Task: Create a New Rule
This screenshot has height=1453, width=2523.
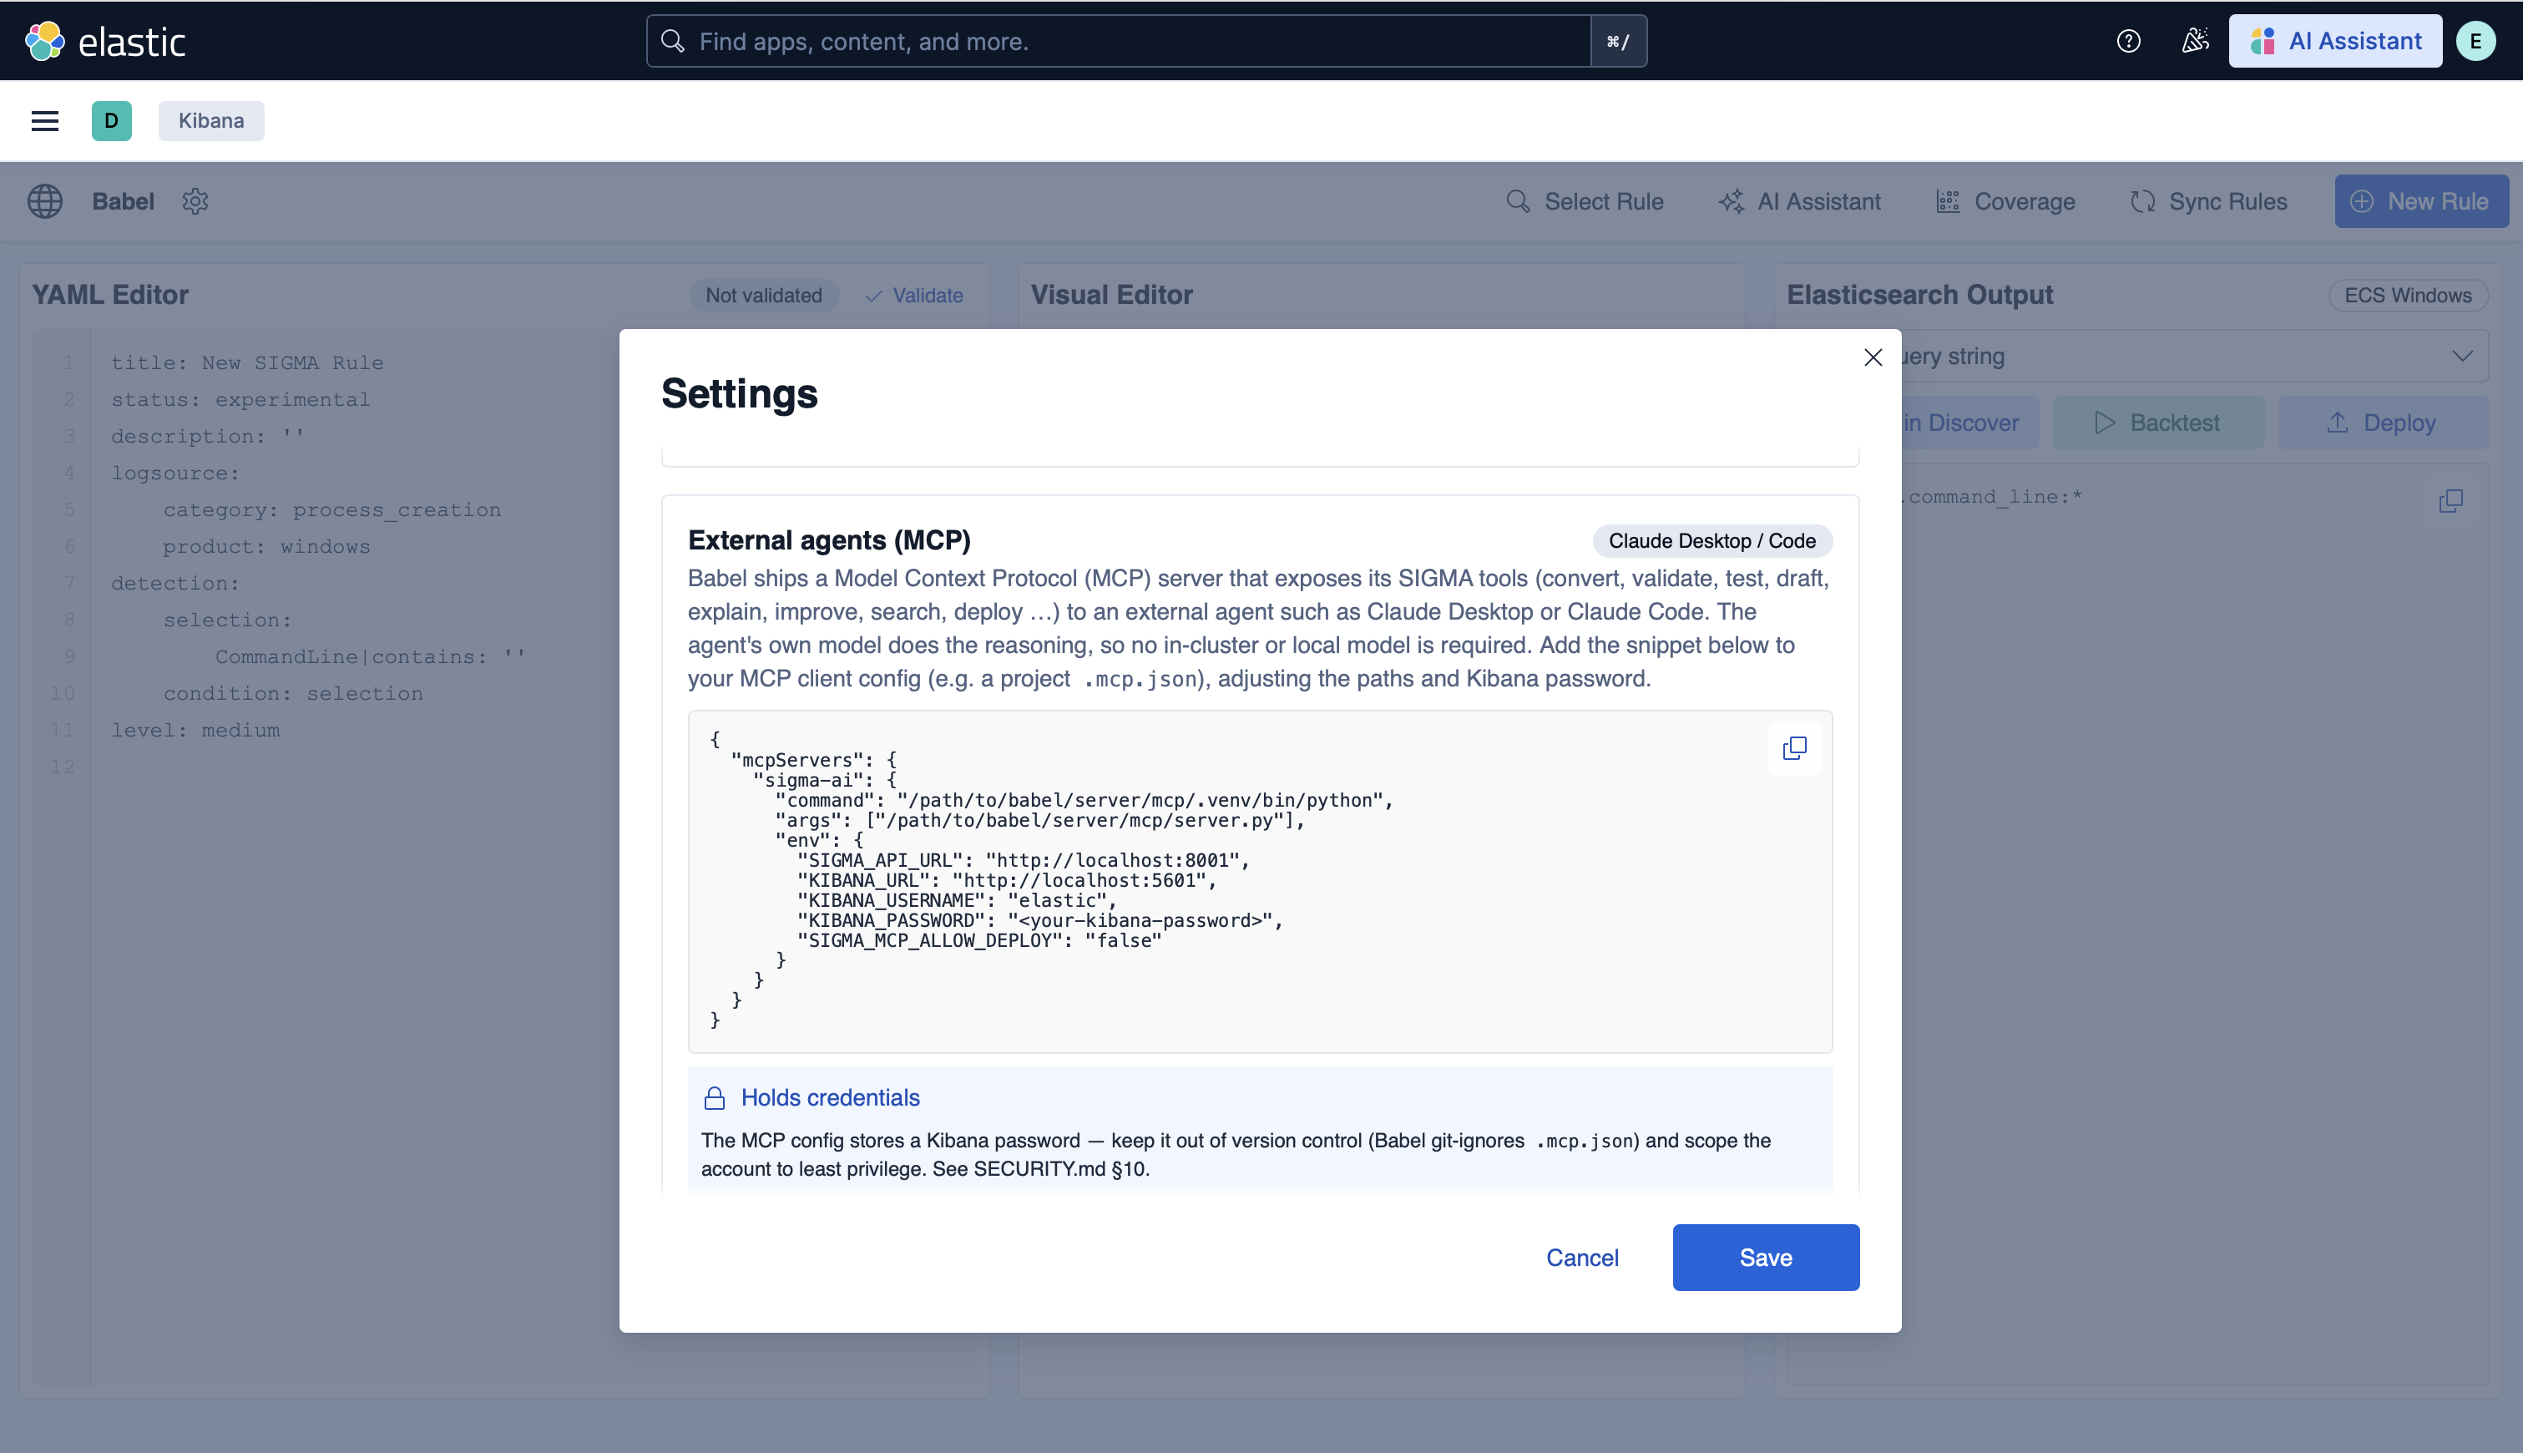Action: click(2421, 201)
